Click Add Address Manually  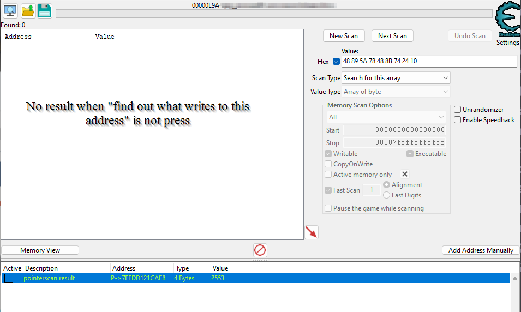[x=480, y=250]
